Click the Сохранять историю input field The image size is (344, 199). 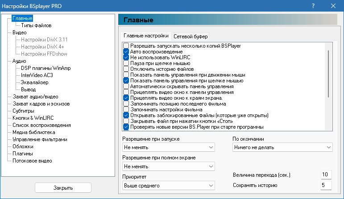pos(326,185)
